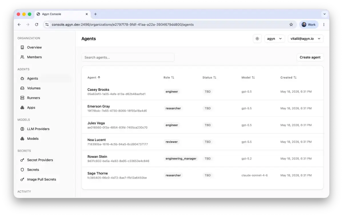Click the Create agent button
Screen dimensions: 343x216
pos(310,57)
